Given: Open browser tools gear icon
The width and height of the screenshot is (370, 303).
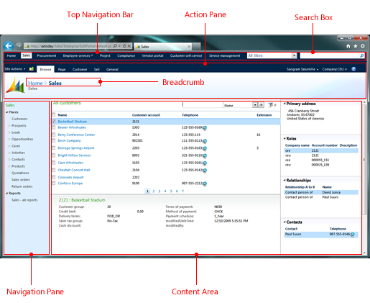Looking at the screenshot, I should click(363, 46).
